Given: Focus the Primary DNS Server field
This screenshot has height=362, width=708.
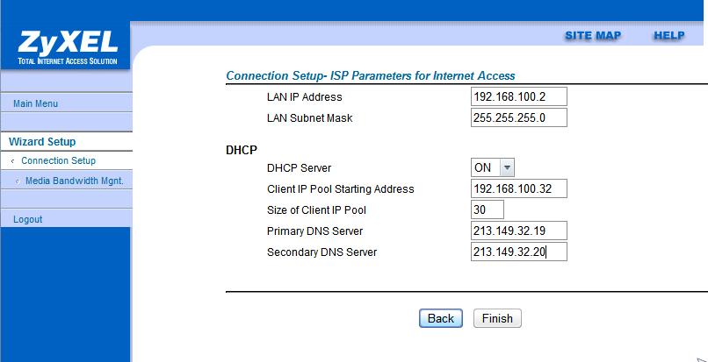Looking at the screenshot, I should pos(518,231).
